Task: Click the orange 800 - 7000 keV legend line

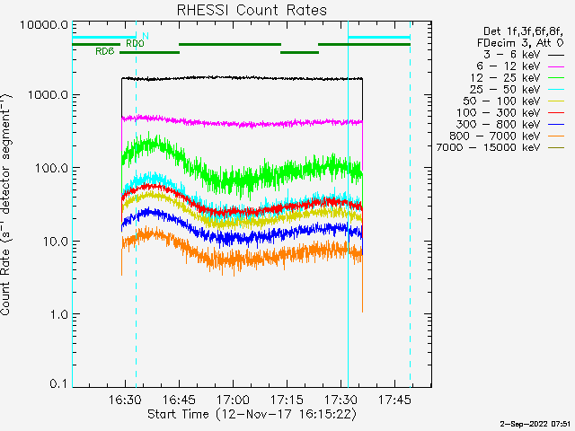Action: pos(556,136)
